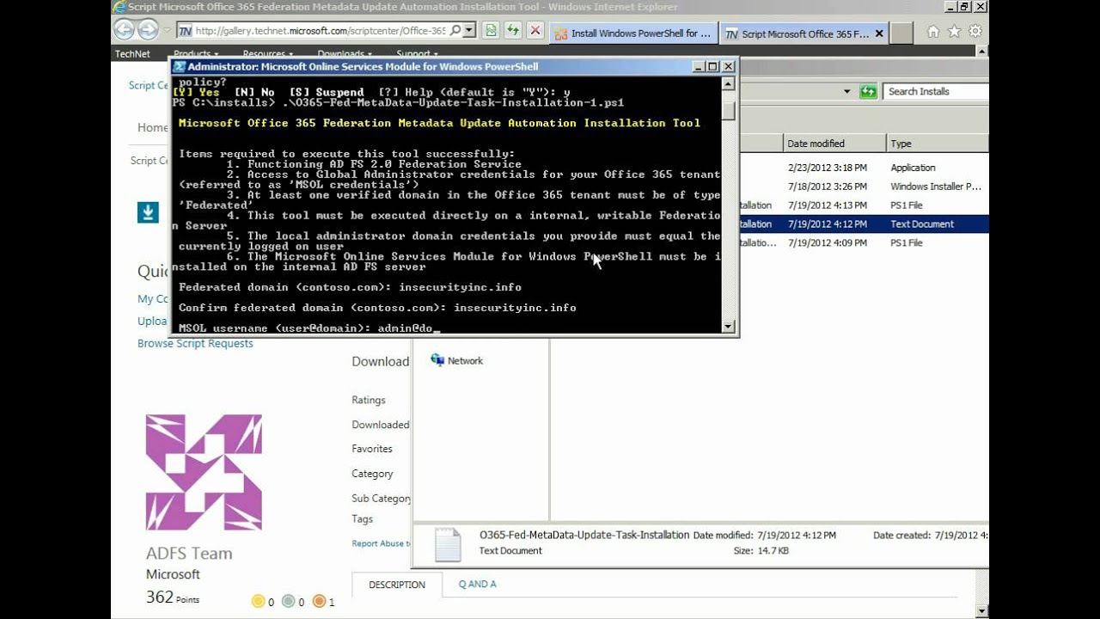Open the IE Home icon
The image size is (1100, 619).
click(x=933, y=32)
